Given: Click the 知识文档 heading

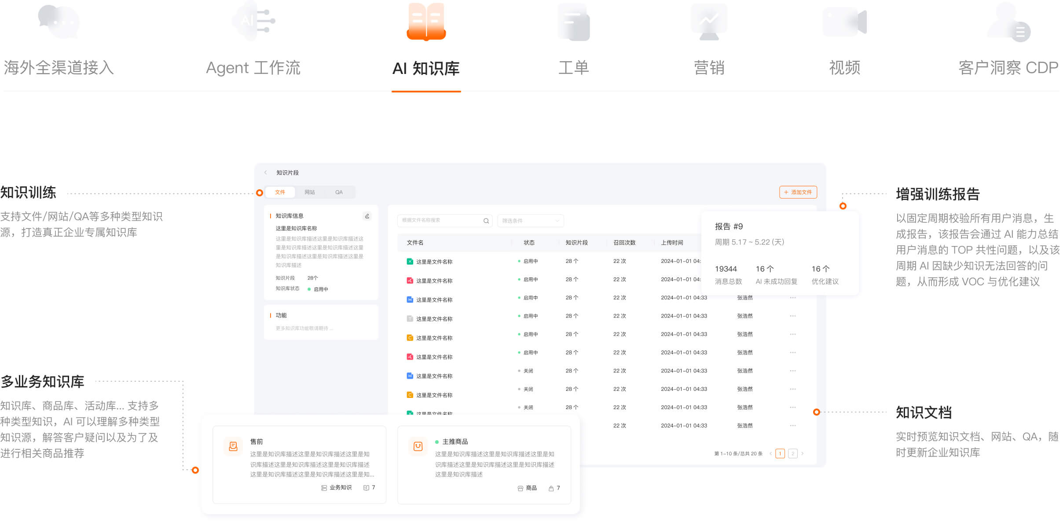Looking at the screenshot, I should click(x=924, y=413).
